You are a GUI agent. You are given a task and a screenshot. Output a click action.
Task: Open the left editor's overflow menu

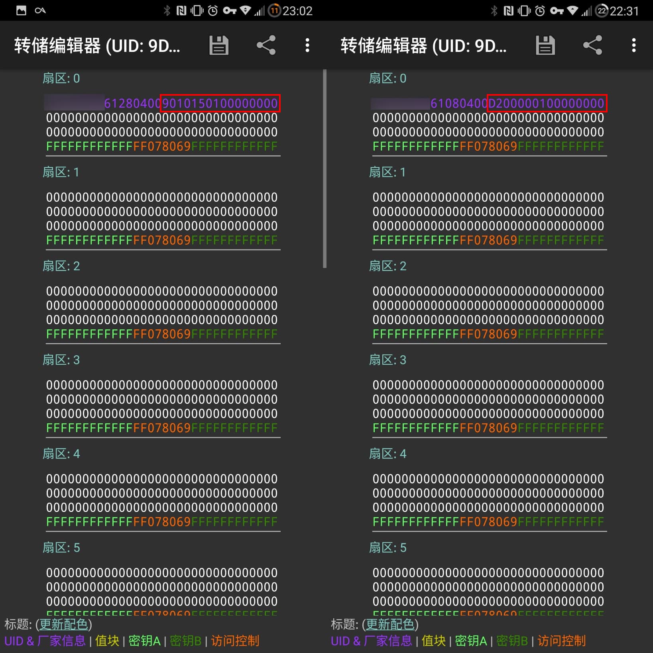[x=307, y=45]
